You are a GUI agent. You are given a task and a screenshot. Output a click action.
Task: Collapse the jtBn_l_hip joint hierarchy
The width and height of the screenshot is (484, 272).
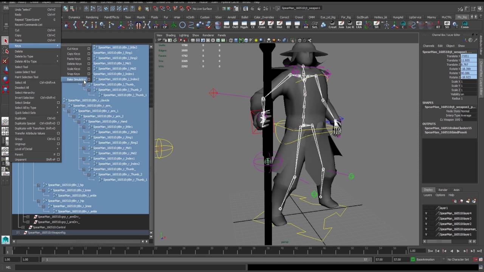(38, 185)
